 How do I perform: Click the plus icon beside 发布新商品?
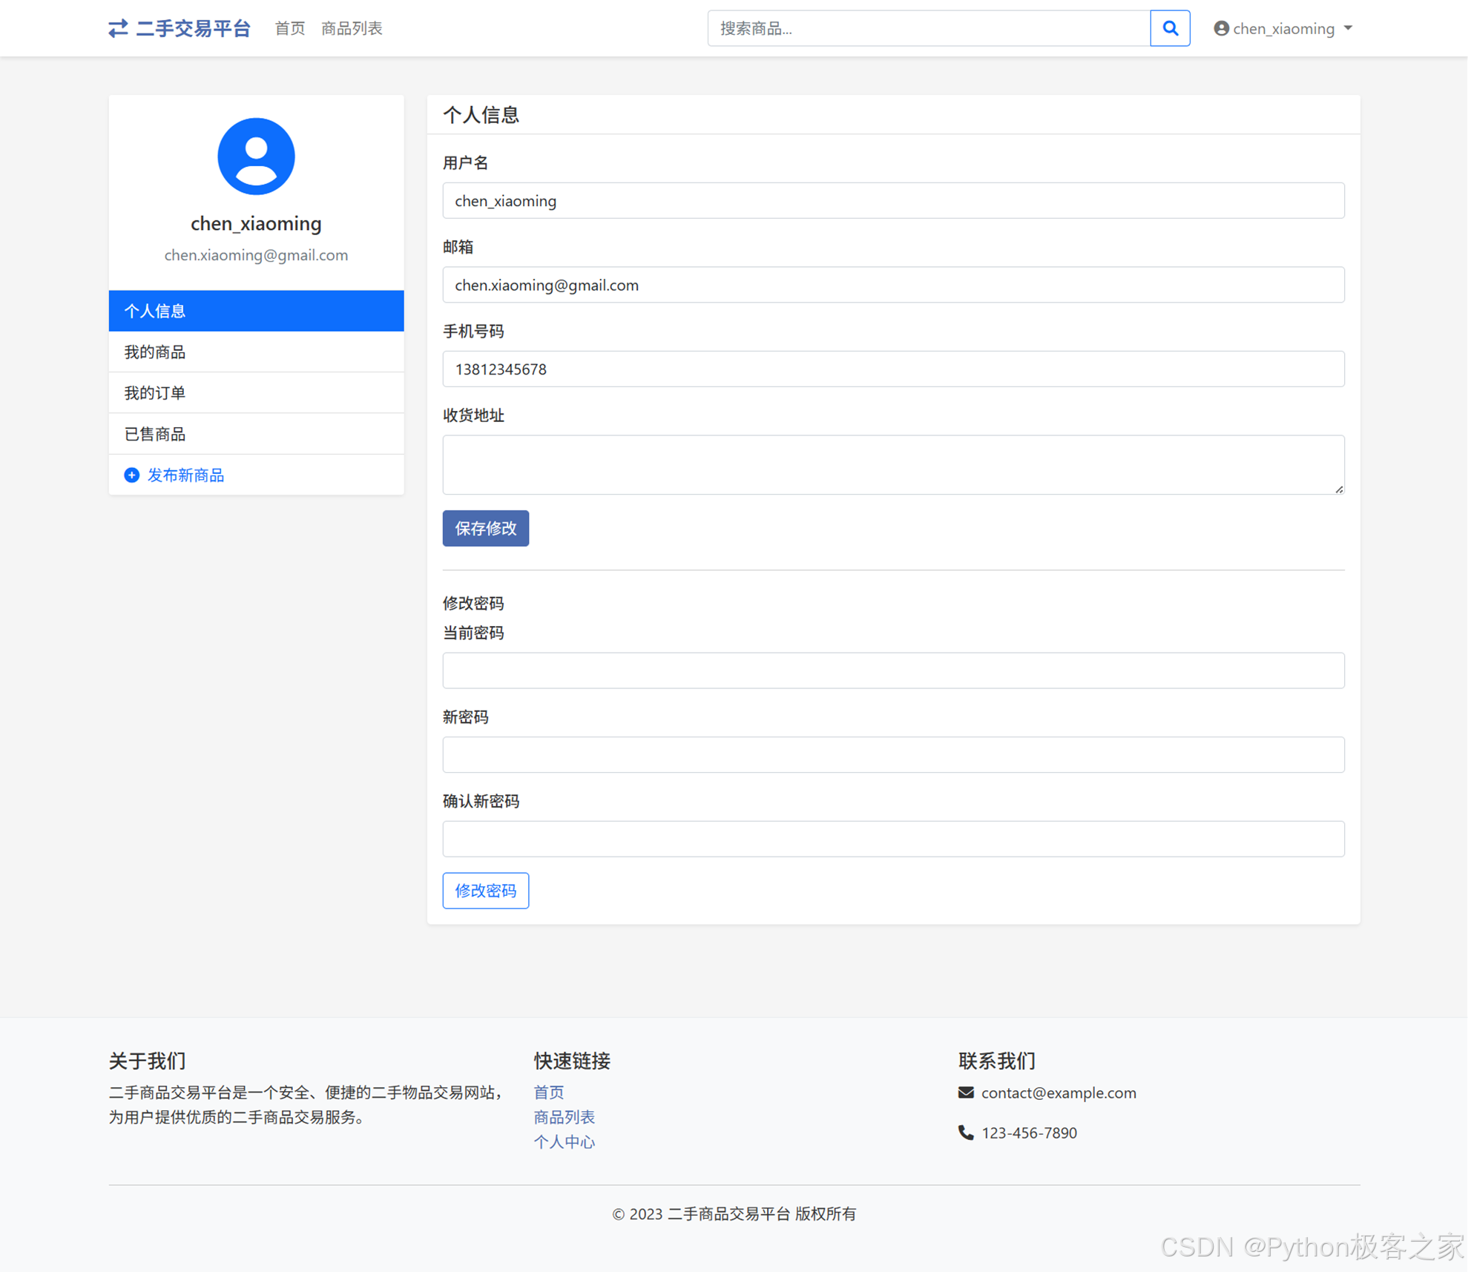pos(131,475)
